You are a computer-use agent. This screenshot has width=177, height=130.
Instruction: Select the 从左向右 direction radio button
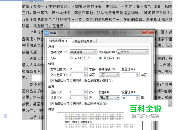(x=100, y=58)
